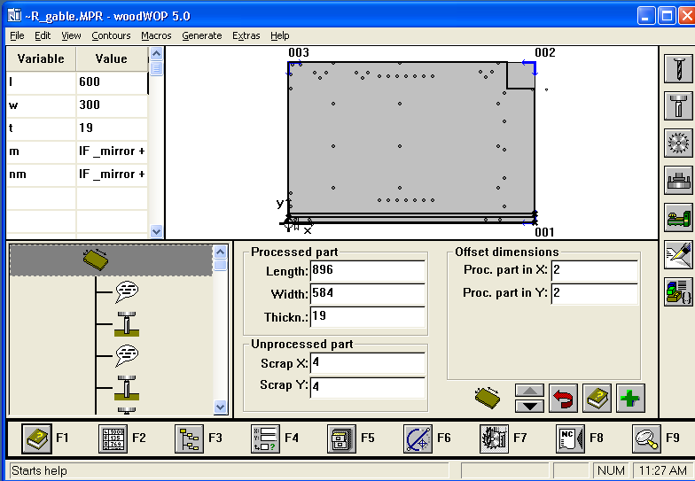
Task: Open the F4 coordinates list icon
Action: point(265,438)
